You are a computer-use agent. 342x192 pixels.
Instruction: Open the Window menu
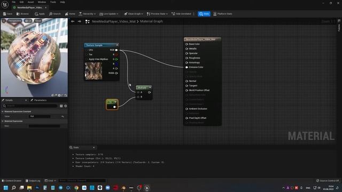pyautogui.click(x=42, y=2)
